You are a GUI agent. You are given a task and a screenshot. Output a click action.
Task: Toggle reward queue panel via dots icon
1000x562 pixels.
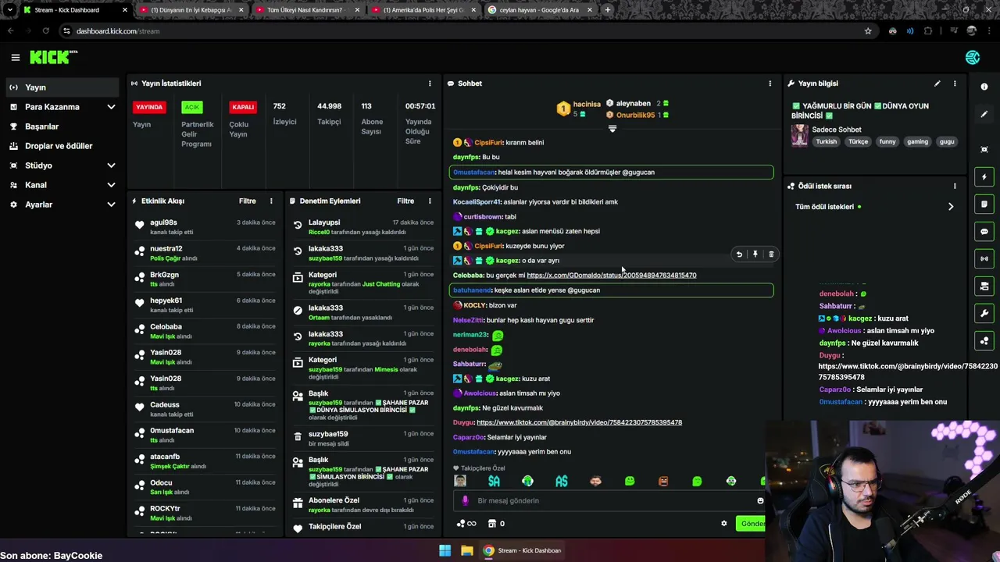[984, 340]
